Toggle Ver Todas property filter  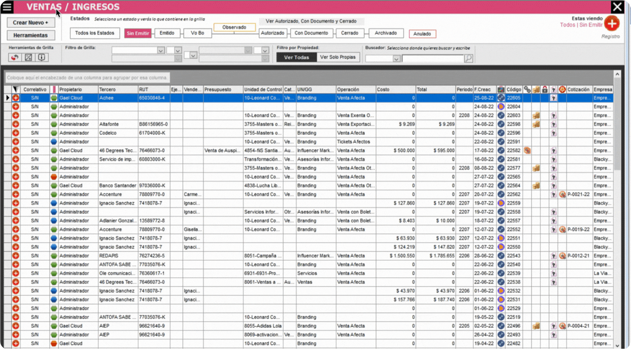pyautogui.click(x=297, y=57)
